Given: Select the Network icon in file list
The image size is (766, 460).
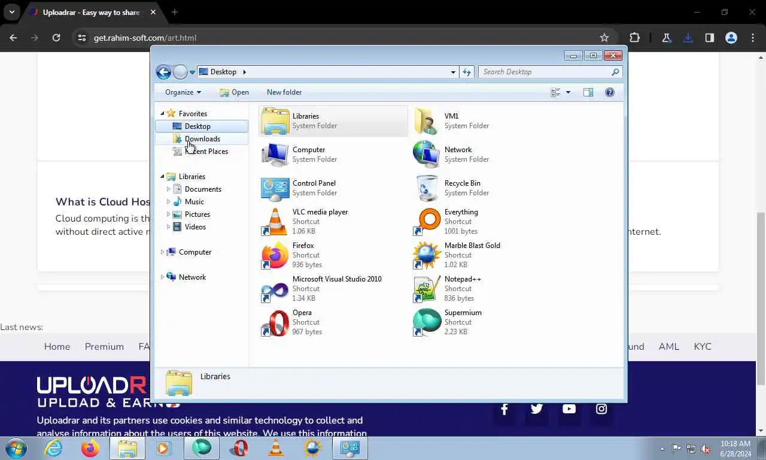Looking at the screenshot, I should tap(426, 155).
